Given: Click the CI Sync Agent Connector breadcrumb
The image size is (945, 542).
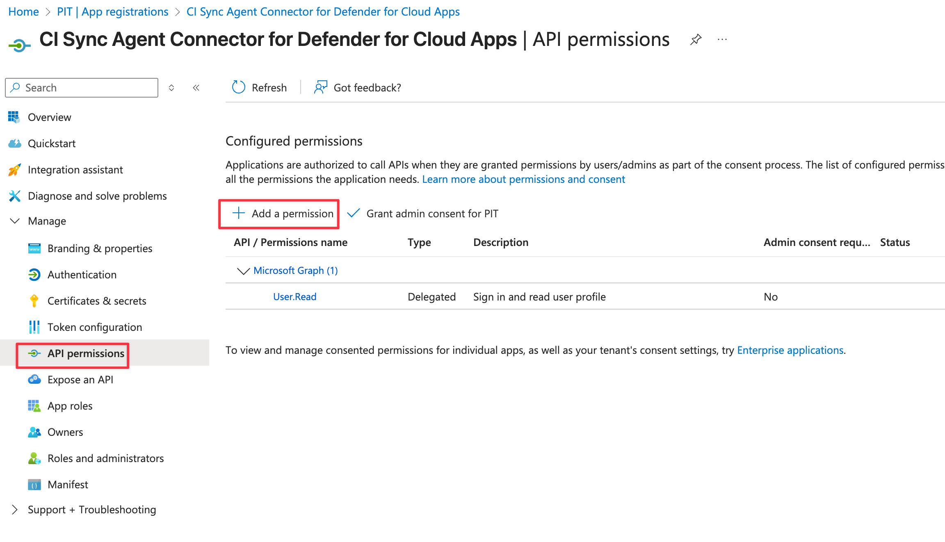Looking at the screenshot, I should click(x=323, y=11).
